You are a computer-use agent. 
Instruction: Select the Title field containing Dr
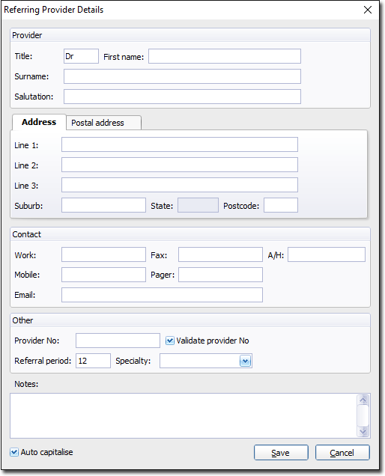[x=81, y=56]
